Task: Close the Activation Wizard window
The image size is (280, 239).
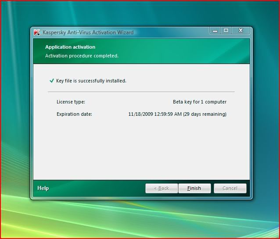Action: tap(241, 31)
